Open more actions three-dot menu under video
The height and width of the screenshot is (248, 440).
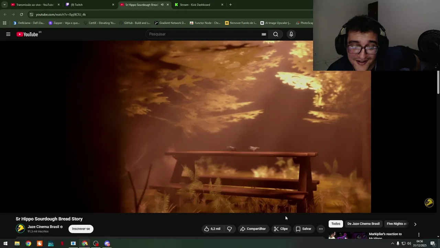(x=321, y=229)
